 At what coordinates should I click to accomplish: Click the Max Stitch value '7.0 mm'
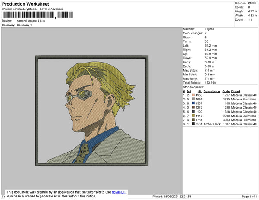pos(210,70)
